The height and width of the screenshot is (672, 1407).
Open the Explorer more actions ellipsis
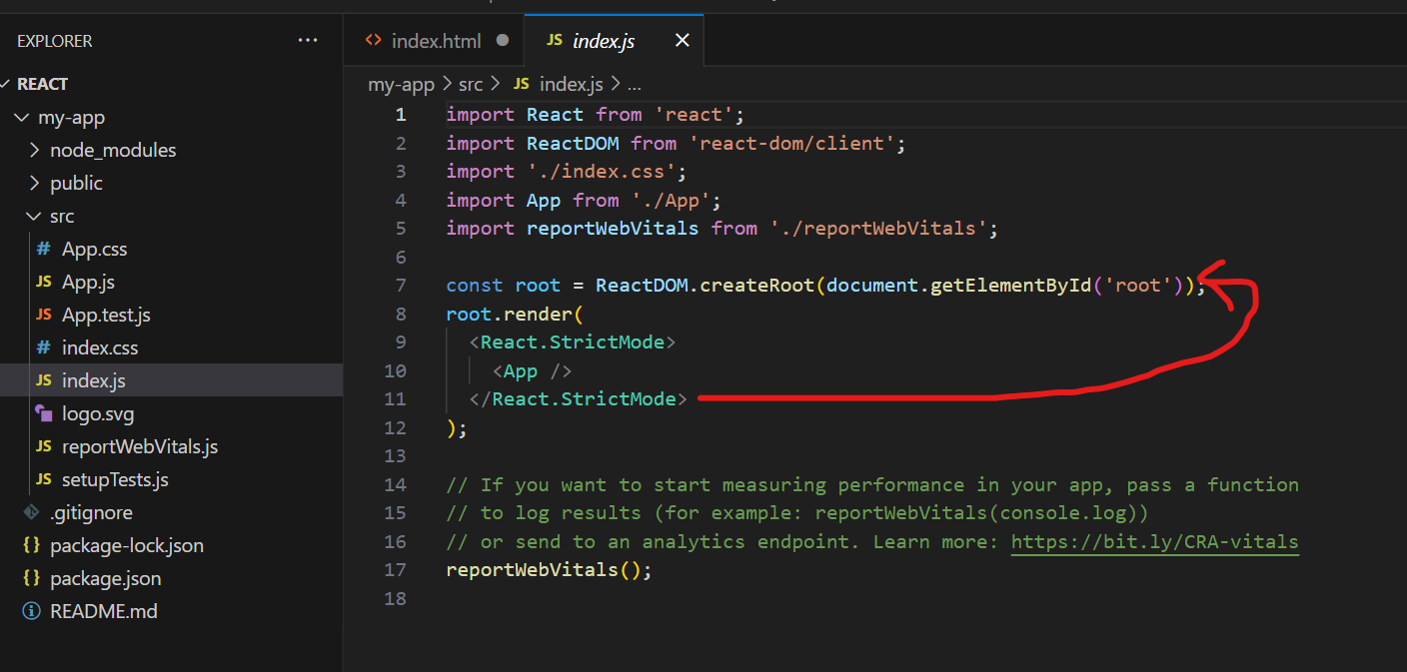pyautogui.click(x=307, y=41)
